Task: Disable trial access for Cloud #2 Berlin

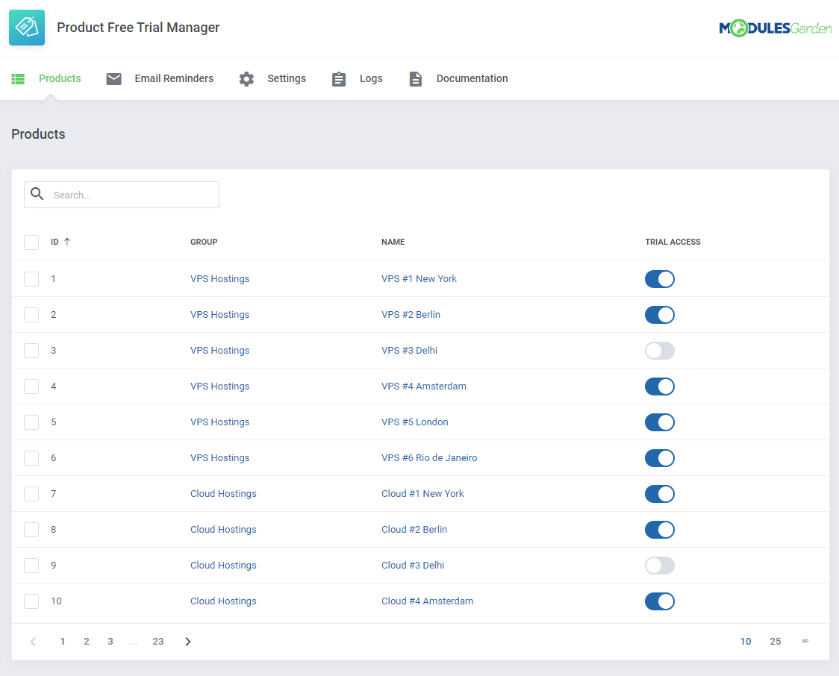Action: [660, 530]
